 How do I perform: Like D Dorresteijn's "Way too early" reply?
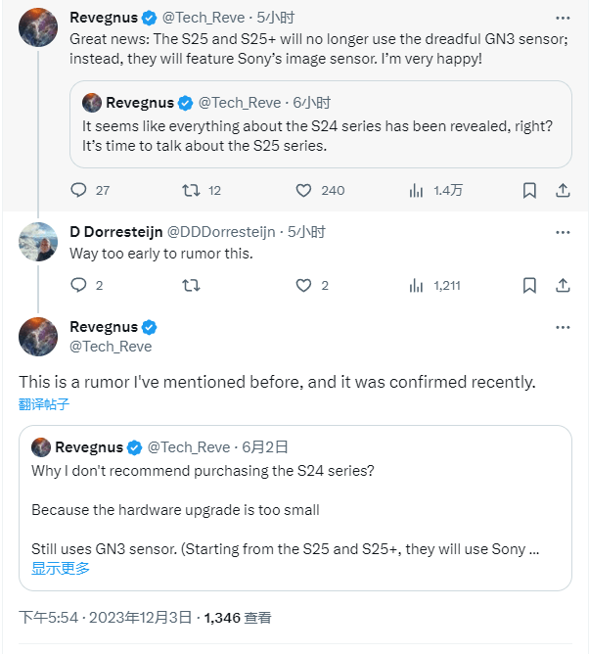click(304, 286)
